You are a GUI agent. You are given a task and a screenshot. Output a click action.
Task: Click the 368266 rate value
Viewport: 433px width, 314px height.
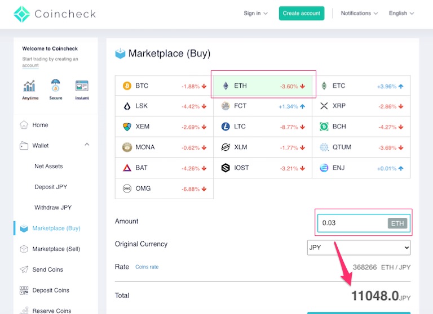tap(365, 267)
